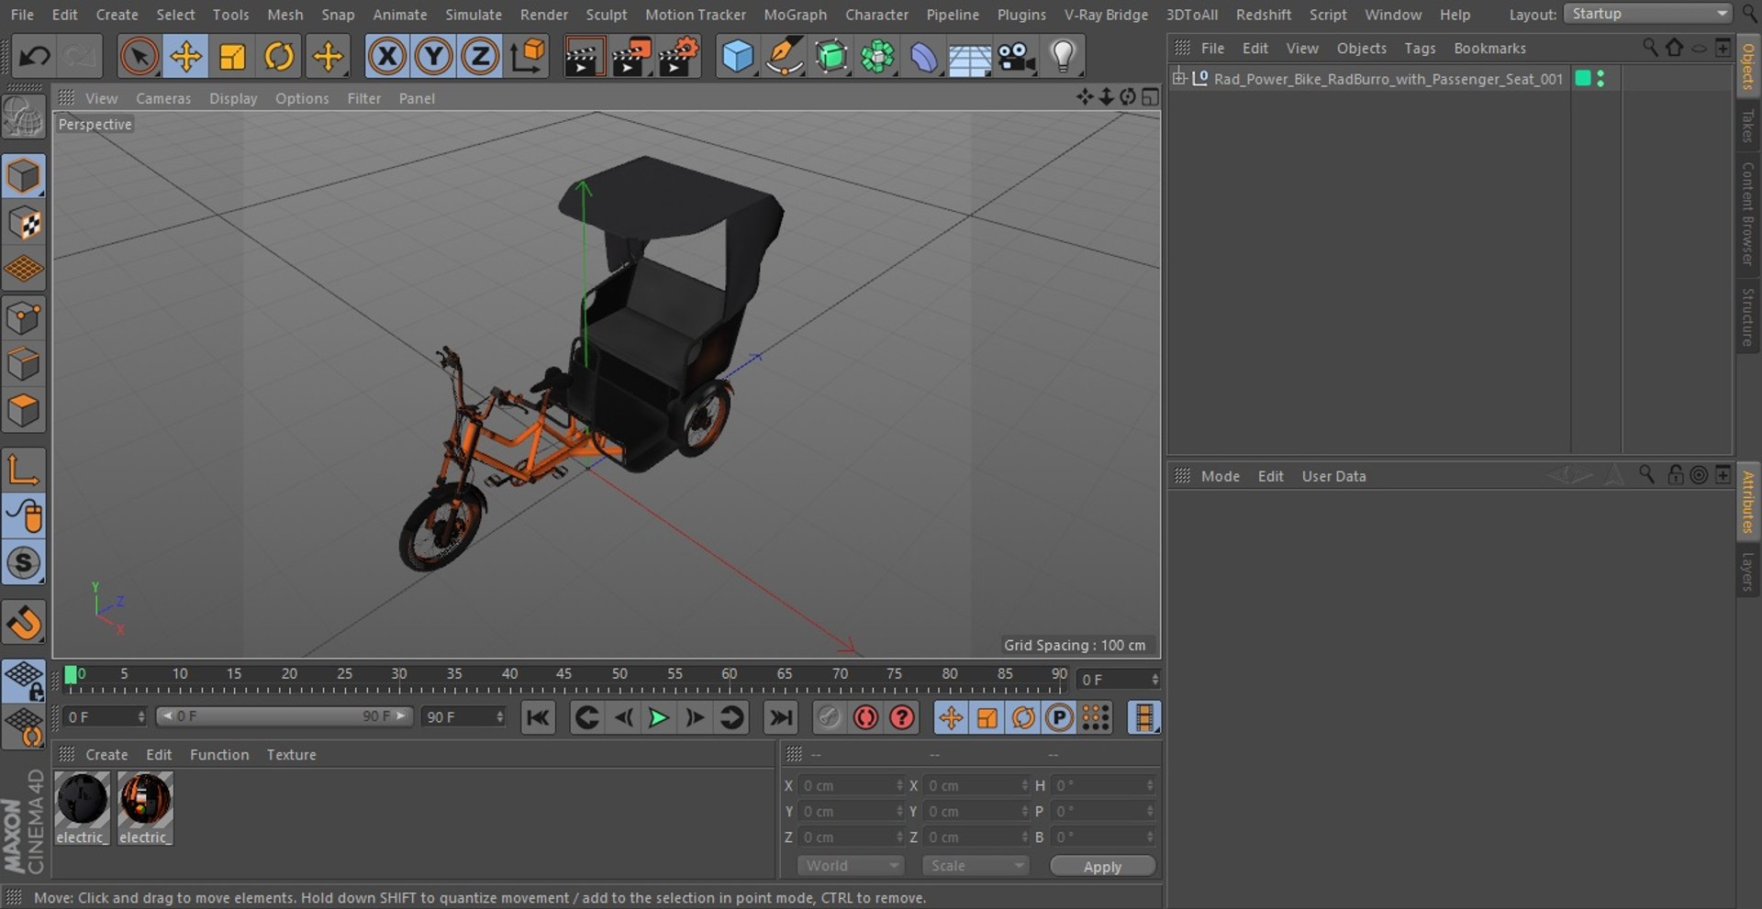Toggle Y axis lock

tap(433, 57)
